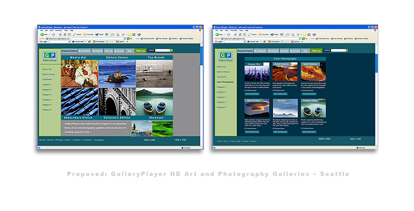Open Editor's Choice link in left sidebar
This screenshot has height=211, width=414.
click(48, 74)
